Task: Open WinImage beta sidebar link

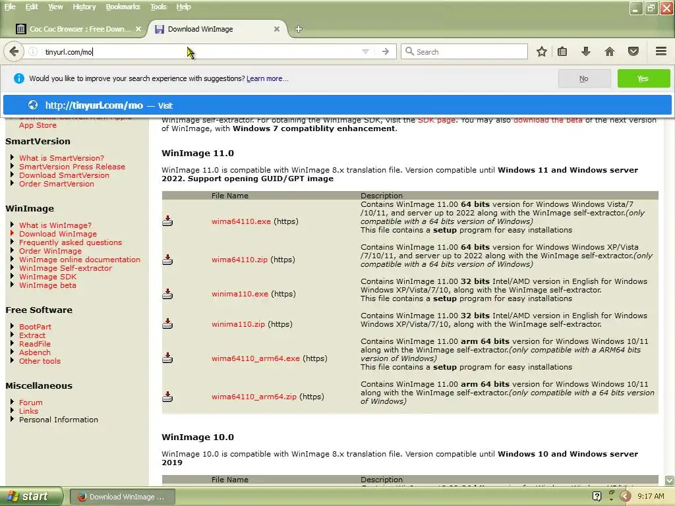Action: coord(47,285)
